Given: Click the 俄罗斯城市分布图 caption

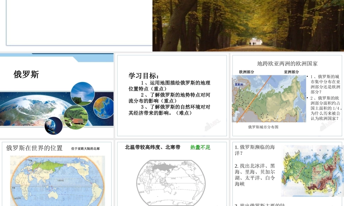Looking at the screenshot, I should click(x=263, y=127).
